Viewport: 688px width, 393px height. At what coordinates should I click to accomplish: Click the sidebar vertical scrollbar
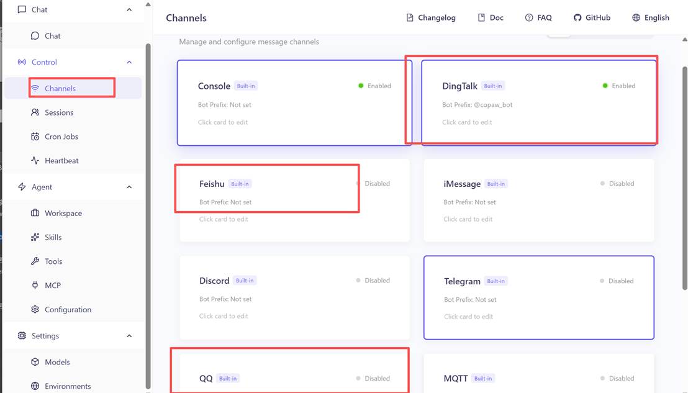click(148, 216)
